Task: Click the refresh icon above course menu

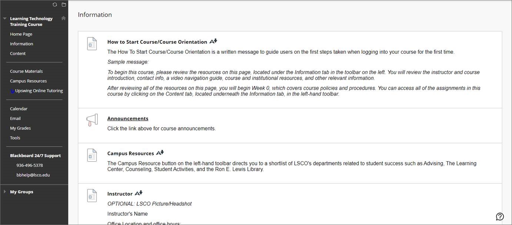Action: pyautogui.click(x=55, y=5)
